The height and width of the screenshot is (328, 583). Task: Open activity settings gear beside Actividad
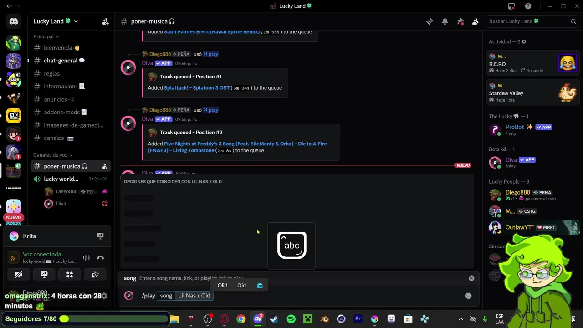click(524, 41)
